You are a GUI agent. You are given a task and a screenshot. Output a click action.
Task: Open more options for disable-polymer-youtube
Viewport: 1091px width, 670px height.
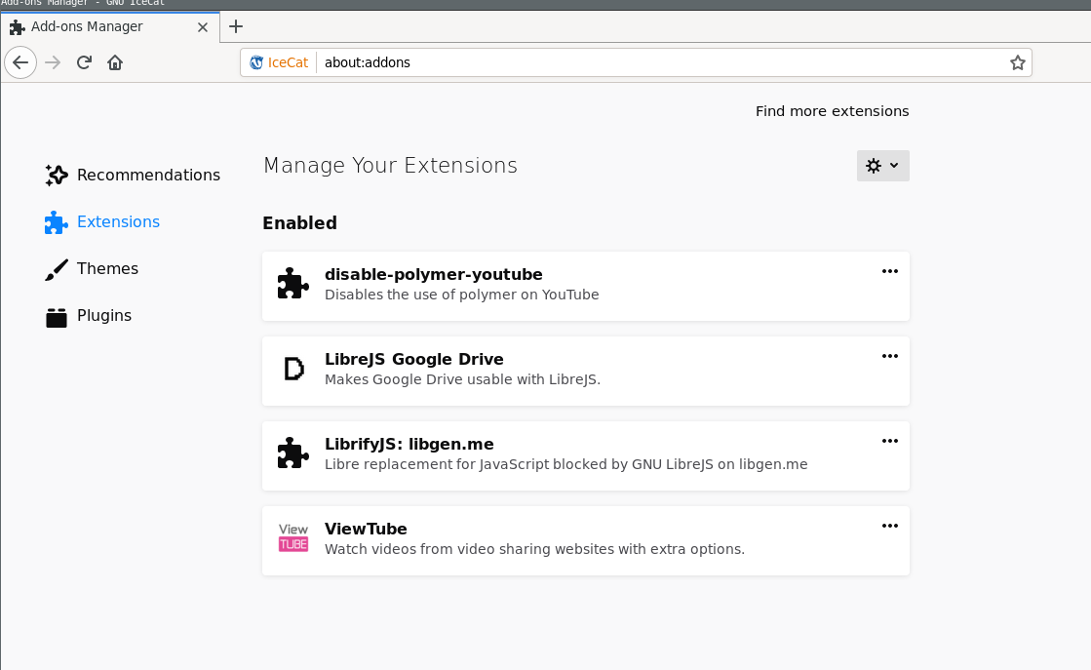(x=890, y=271)
